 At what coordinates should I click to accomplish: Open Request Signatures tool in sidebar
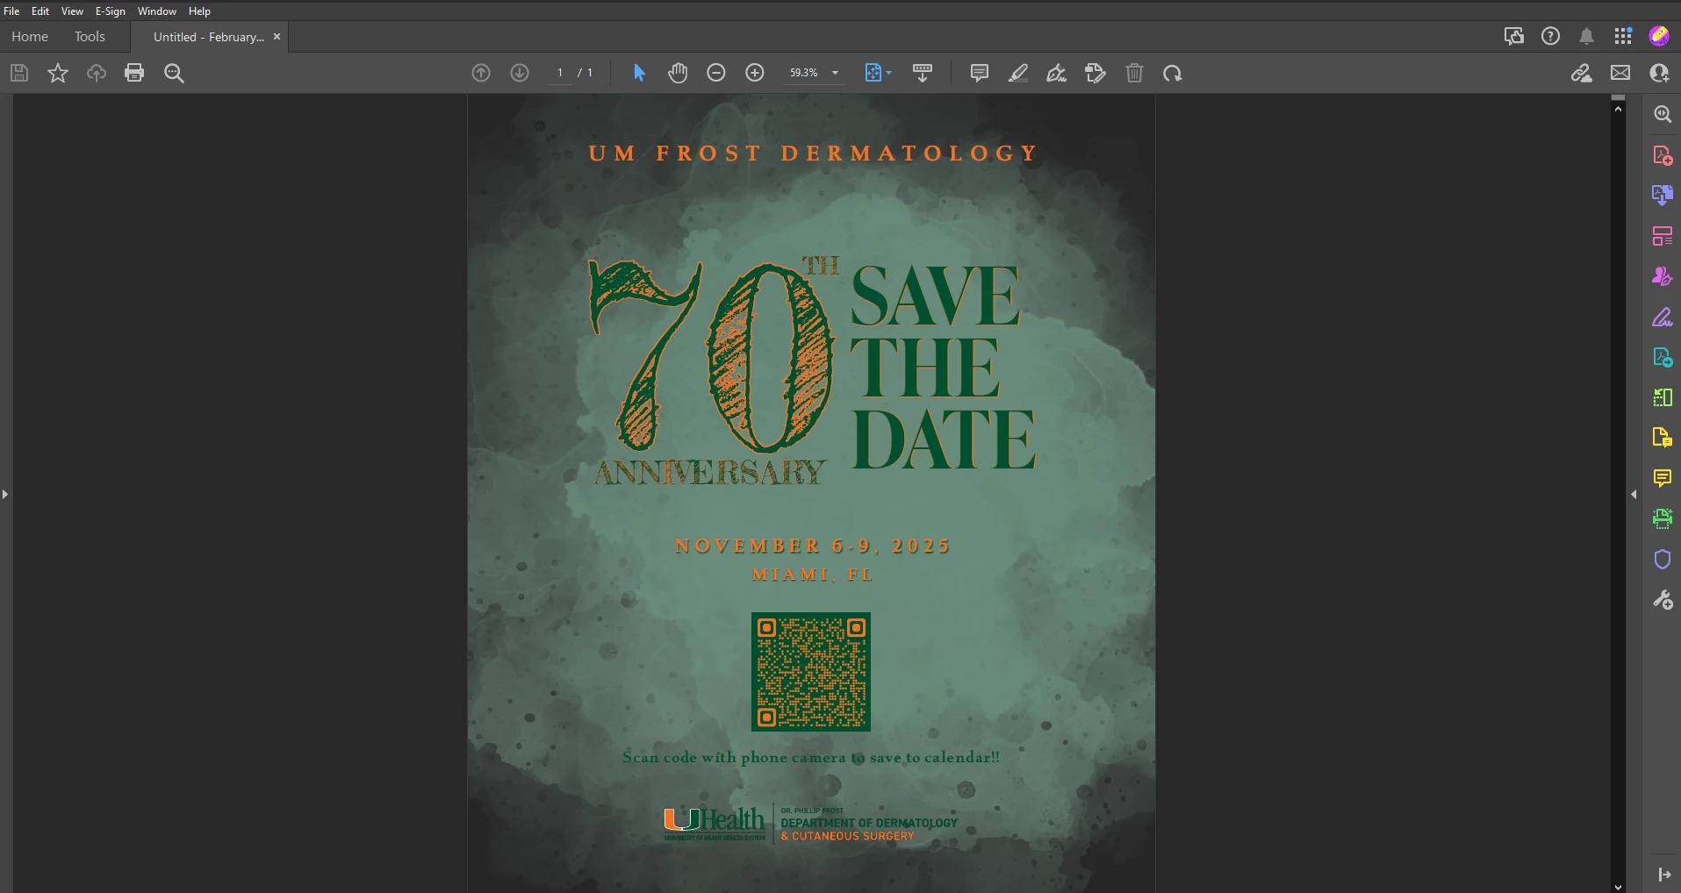point(1663,276)
